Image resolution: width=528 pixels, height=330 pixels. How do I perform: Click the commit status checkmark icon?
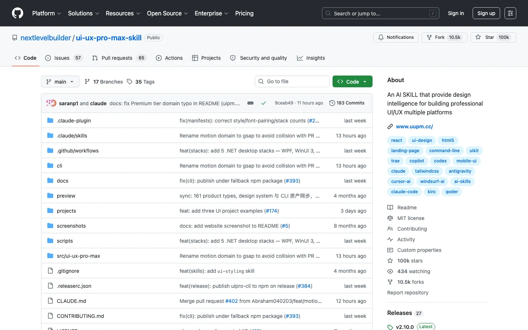tap(263, 103)
